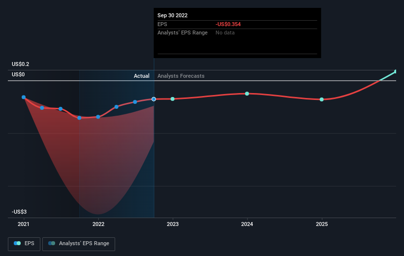404x256 pixels.
Task: Click the 2021 x-axis label
Action: 24,224
